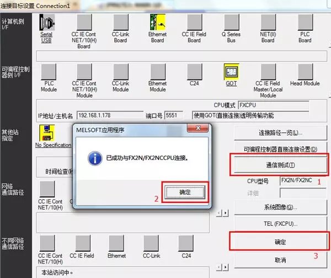This screenshot has width=331, height=278.
Task: Click the Head Module icon
Action: (305, 72)
